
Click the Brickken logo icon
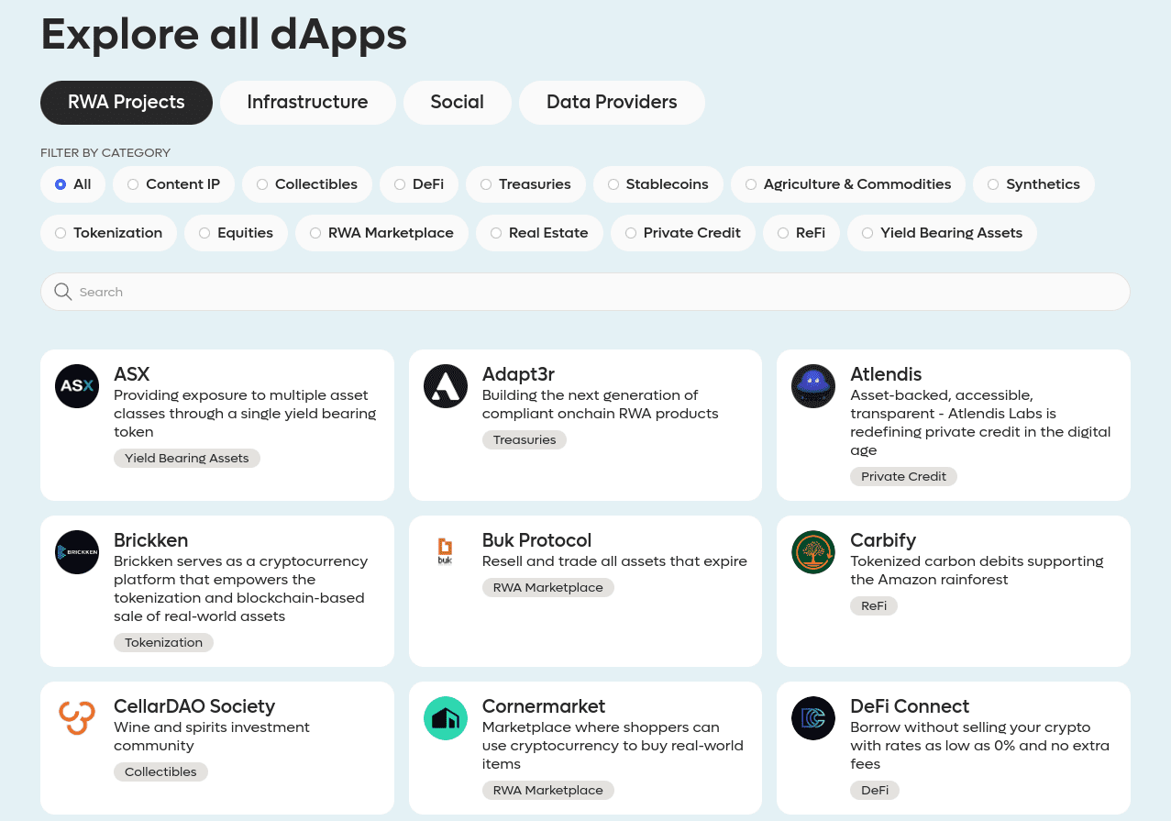[77, 552]
